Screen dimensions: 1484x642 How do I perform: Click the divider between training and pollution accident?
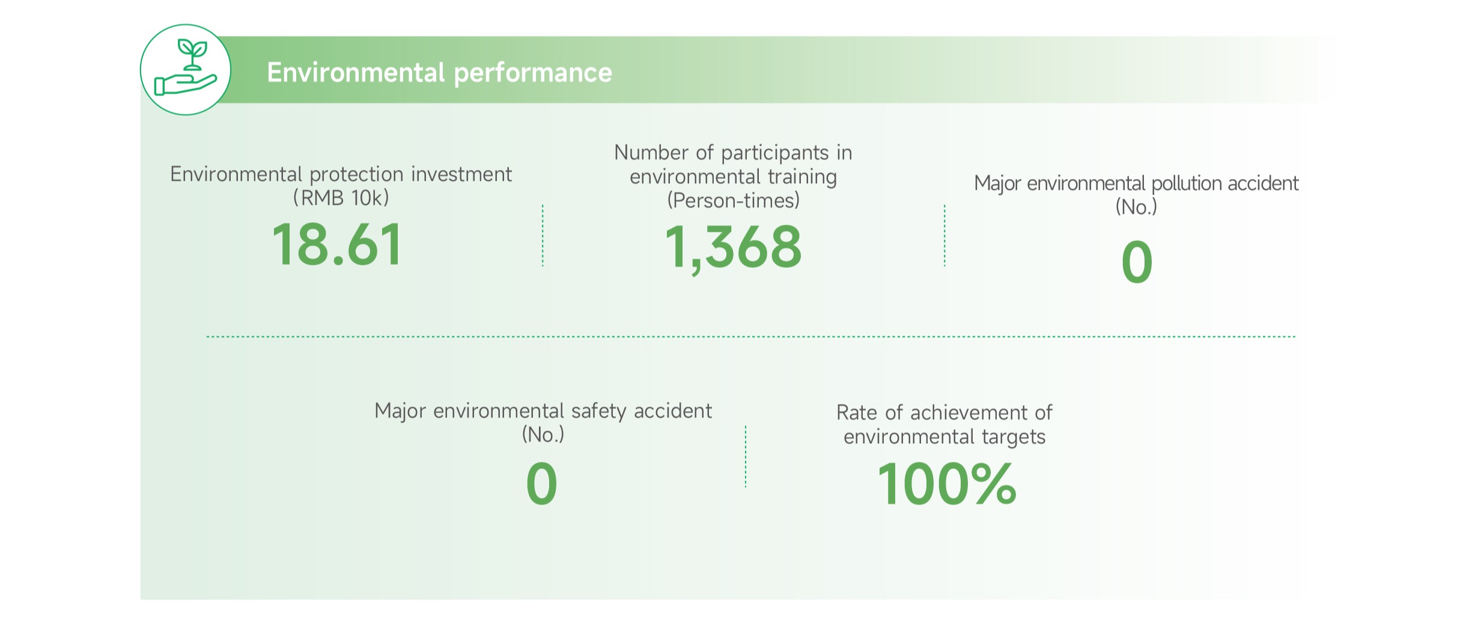[944, 235]
